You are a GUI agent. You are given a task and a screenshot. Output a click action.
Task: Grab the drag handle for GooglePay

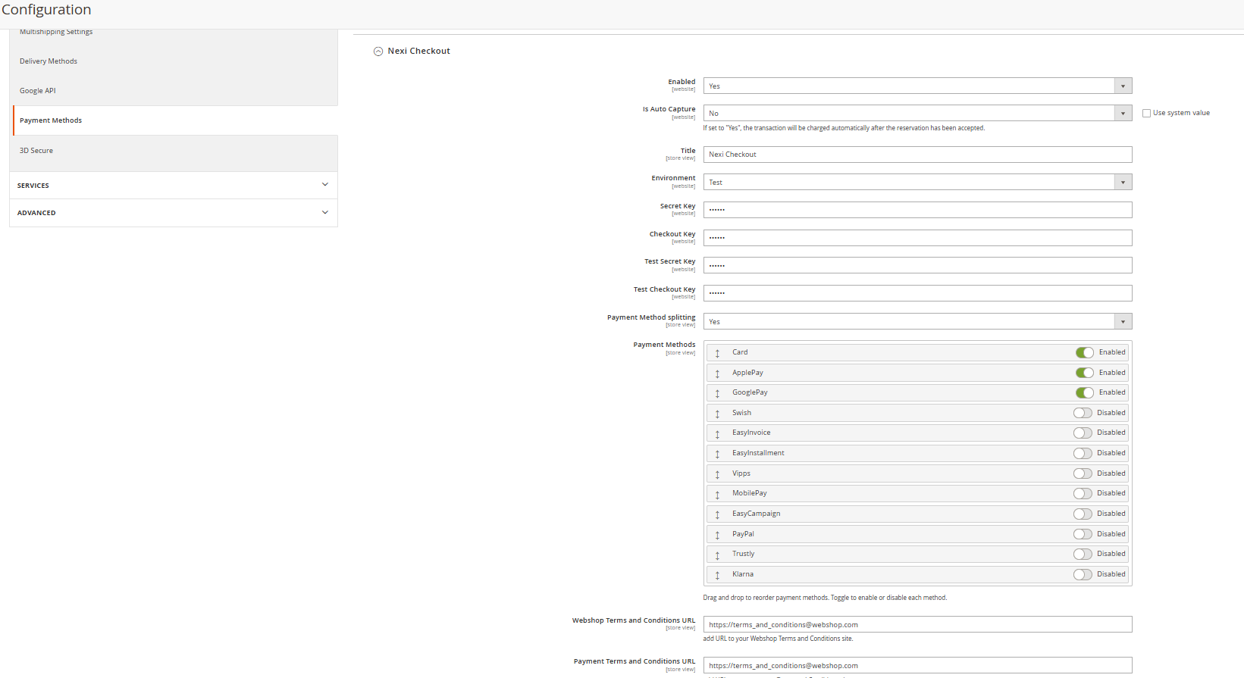tap(717, 393)
